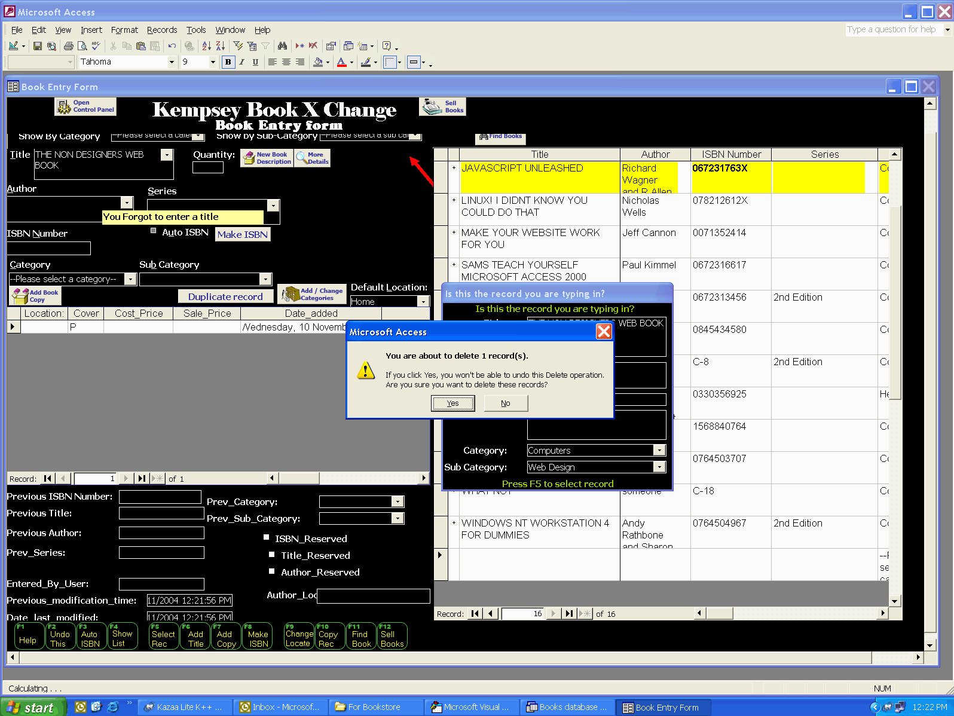Click the Print icon in toolbar
The height and width of the screenshot is (716, 954).
[69, 46]
